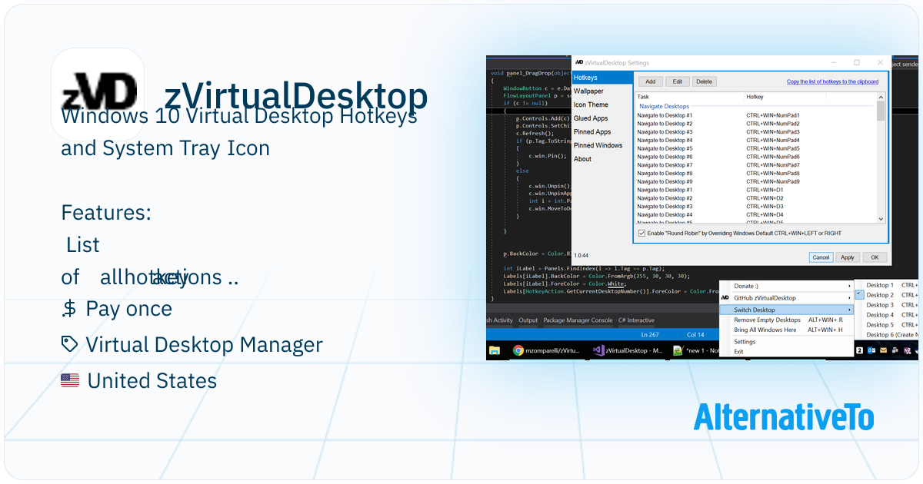Open the Notepad++ taskbar icon
This screenshot has height=484, width=923.
tap(678, 350)
